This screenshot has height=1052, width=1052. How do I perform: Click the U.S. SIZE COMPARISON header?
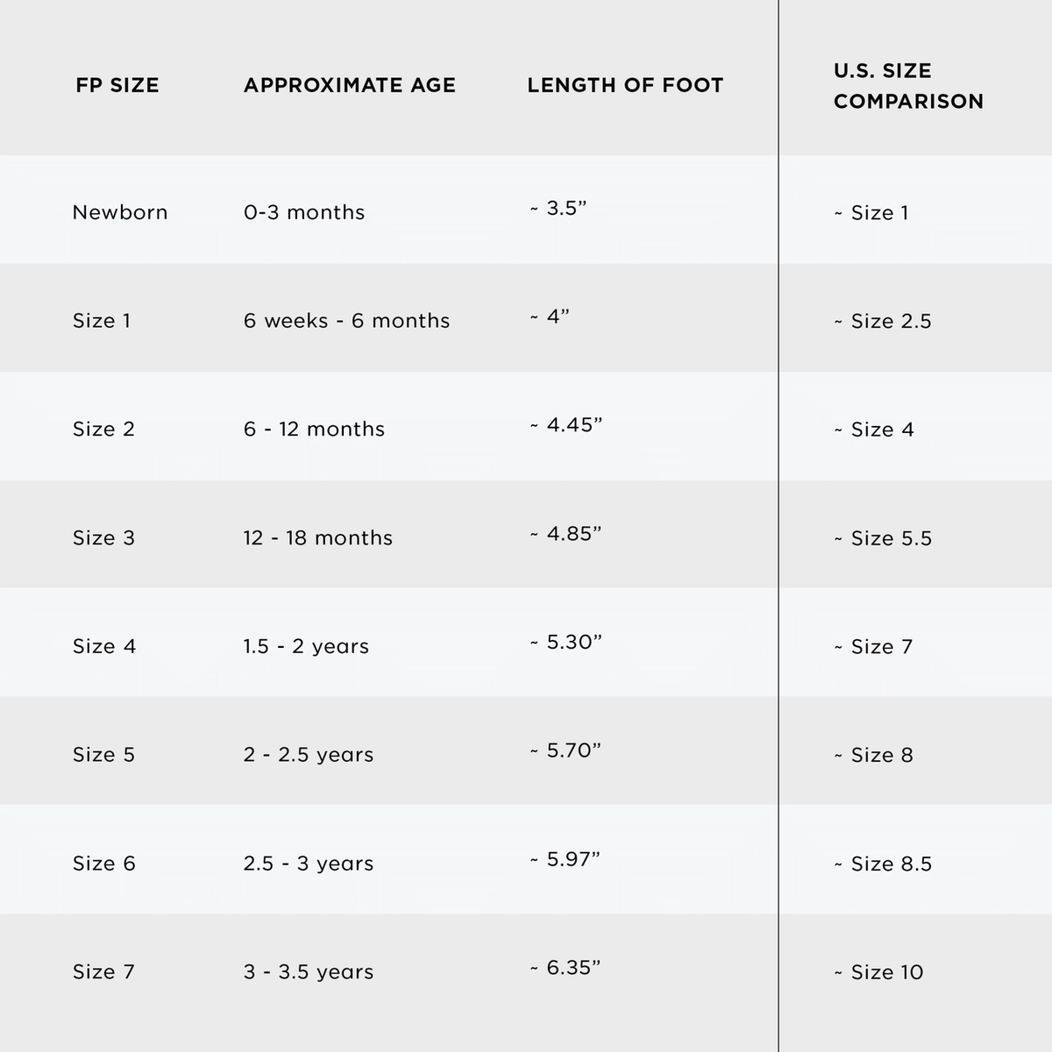coord(908,86)
